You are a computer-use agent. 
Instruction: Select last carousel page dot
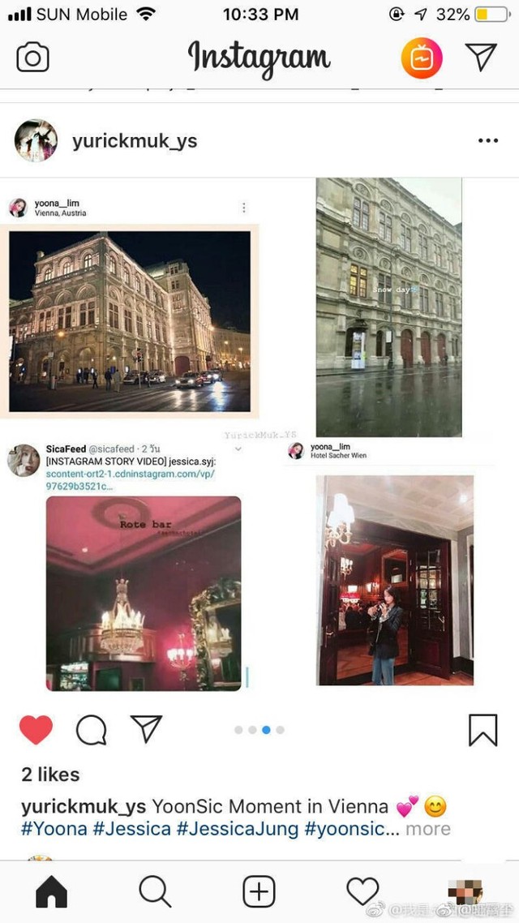click(x=280, y=730)
